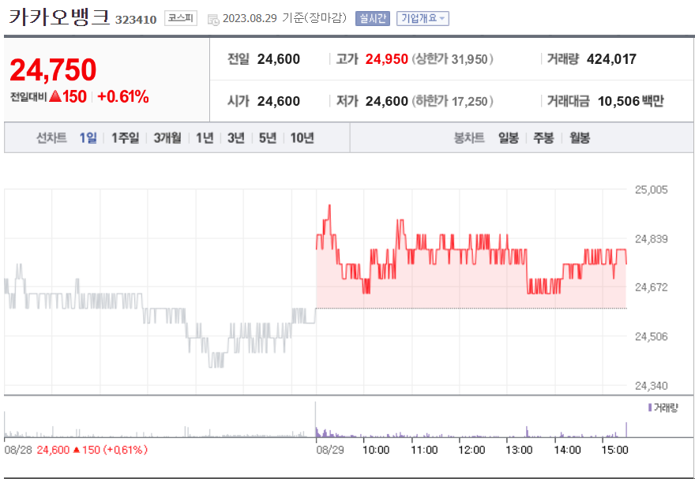The height and width of the screenshot is (479, 695).
Task: Select the 1일 line chart tab
Action: 88,137
